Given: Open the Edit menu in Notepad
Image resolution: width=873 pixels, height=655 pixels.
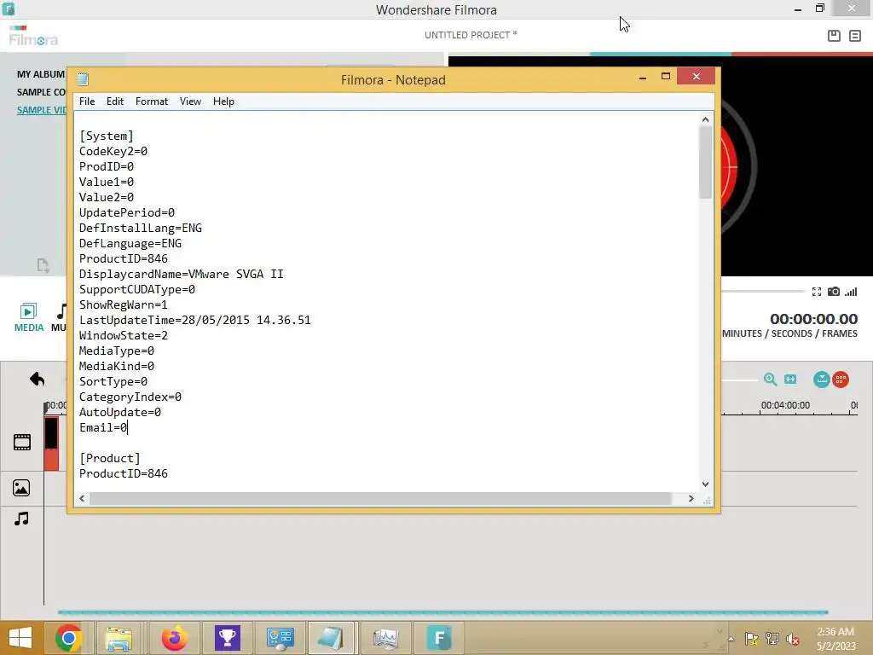Looking at the screenshot, I should click(115, 101).
